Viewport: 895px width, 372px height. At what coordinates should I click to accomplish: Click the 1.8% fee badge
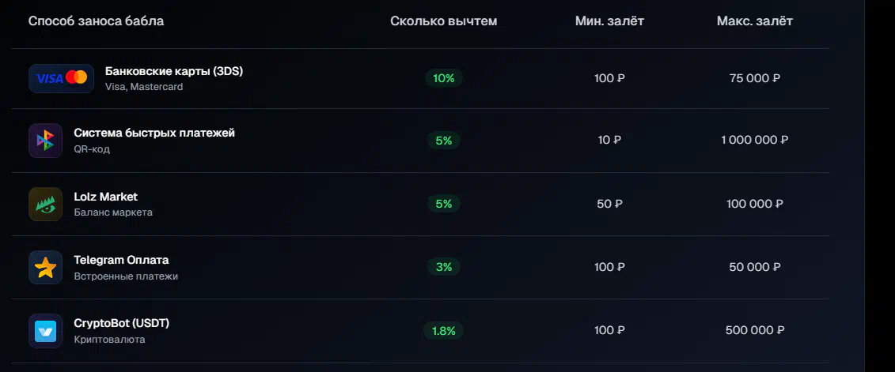[443, 330]
